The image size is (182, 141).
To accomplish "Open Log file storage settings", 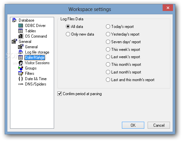I will (37, 52).
